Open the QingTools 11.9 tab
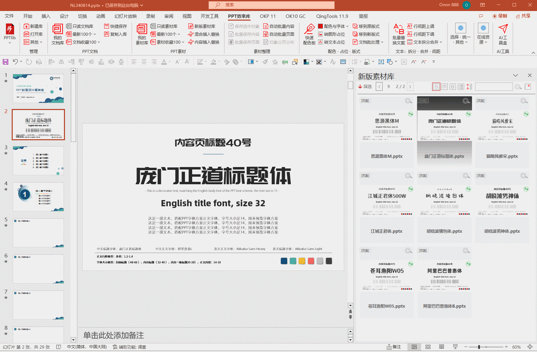 pos(332,16)
